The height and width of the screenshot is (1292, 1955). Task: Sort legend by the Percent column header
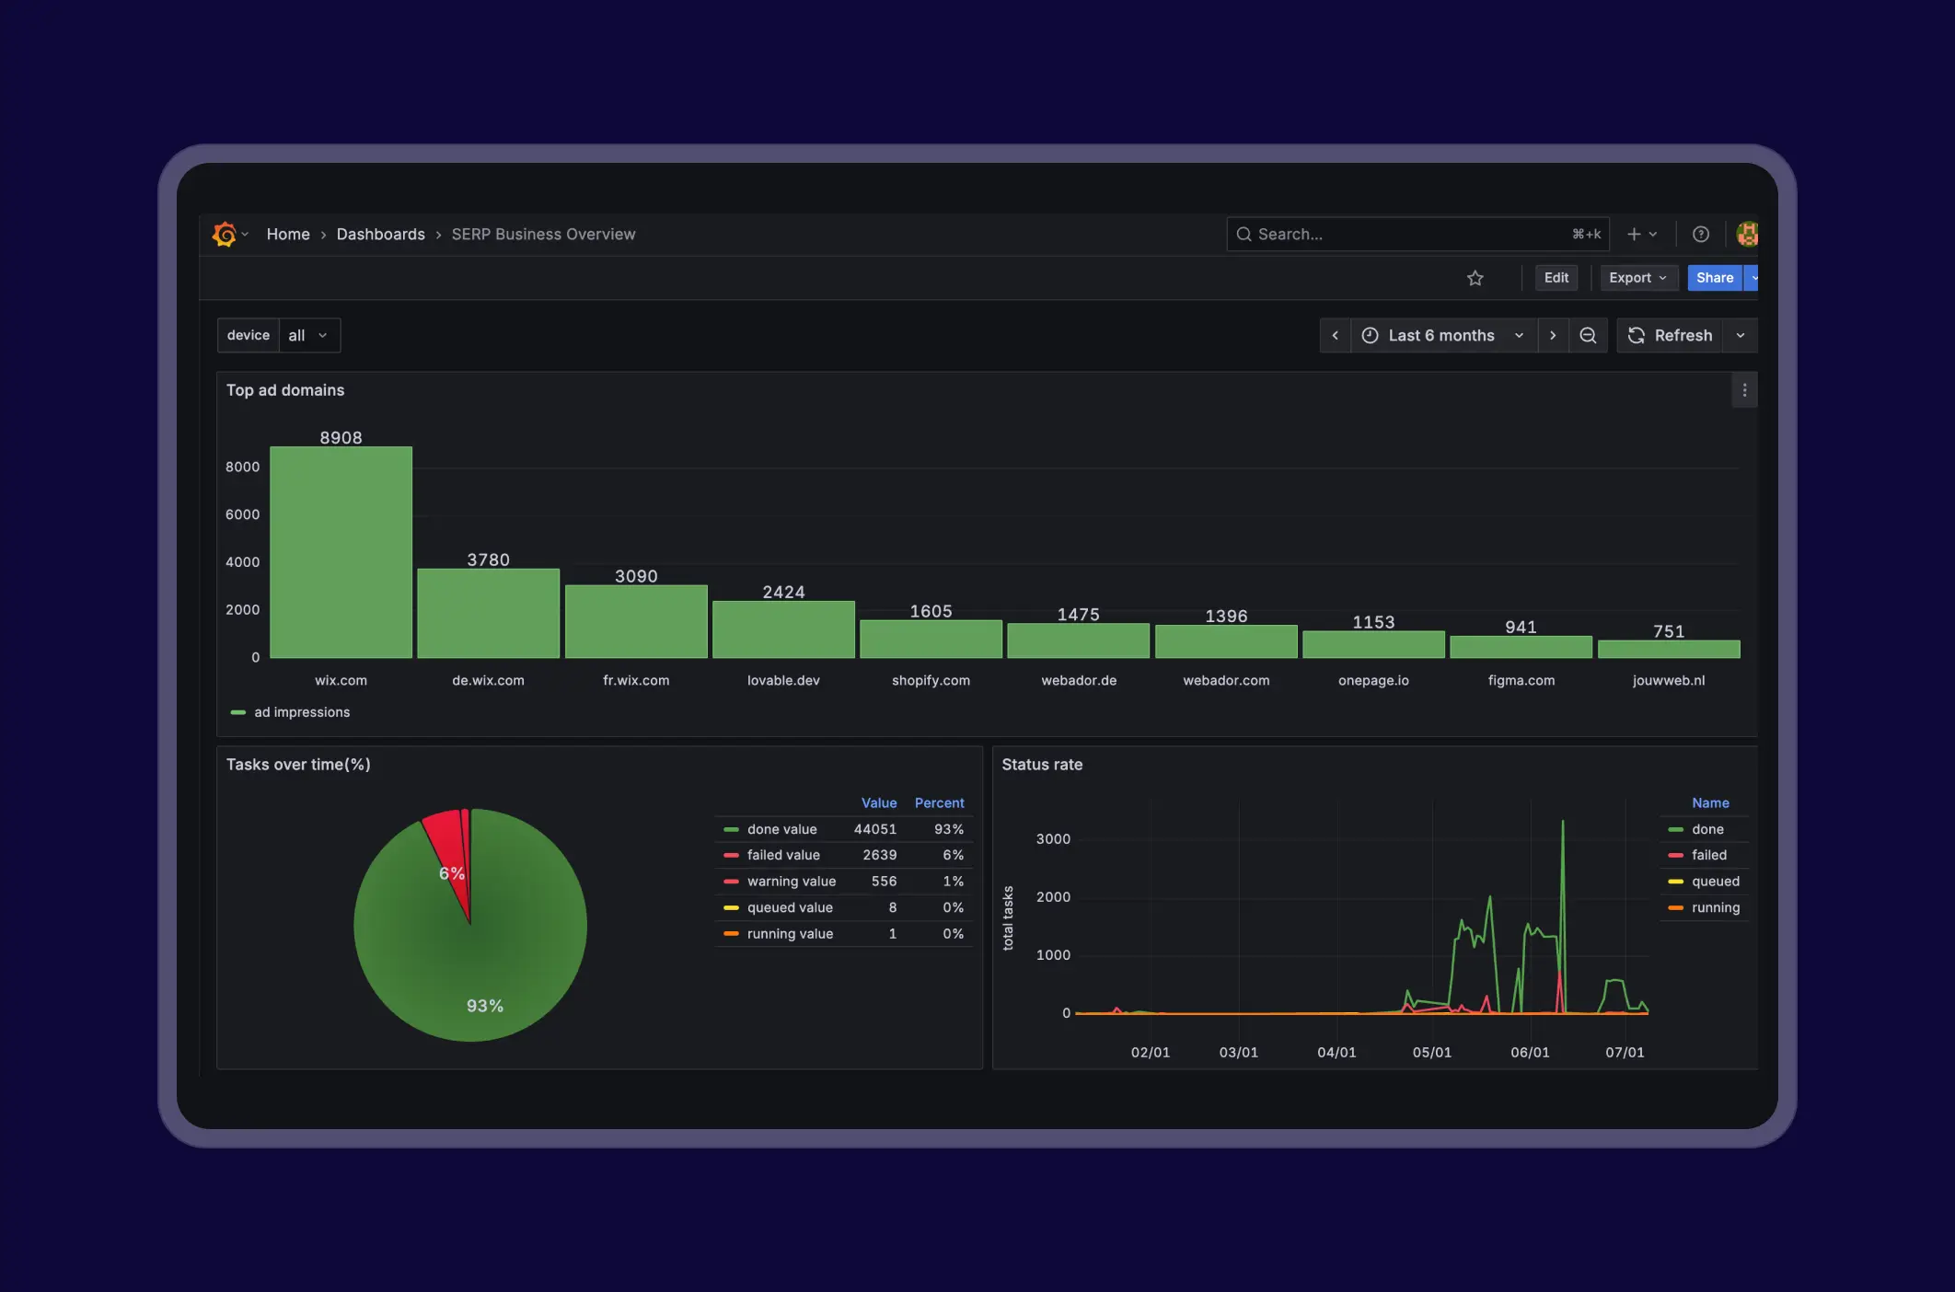pyautogui.click(x=940, y=803)
